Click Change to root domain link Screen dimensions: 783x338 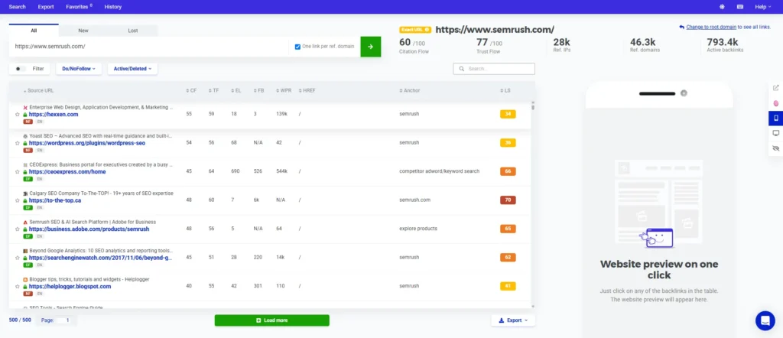point(711,28)
